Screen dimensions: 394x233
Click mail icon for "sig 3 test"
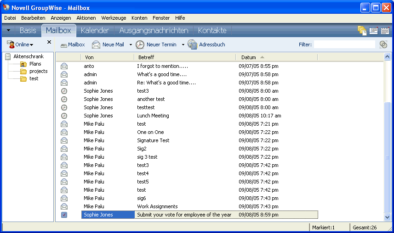tap(64, 157)
